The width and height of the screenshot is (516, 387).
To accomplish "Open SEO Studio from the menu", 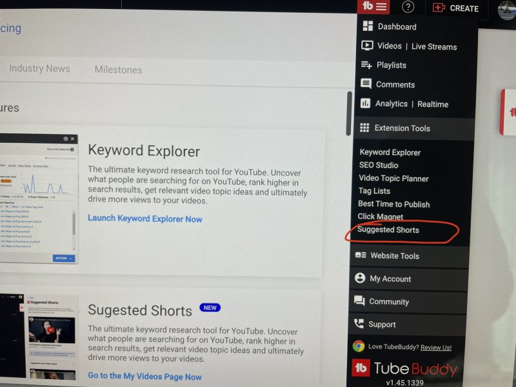I will 379,165.
